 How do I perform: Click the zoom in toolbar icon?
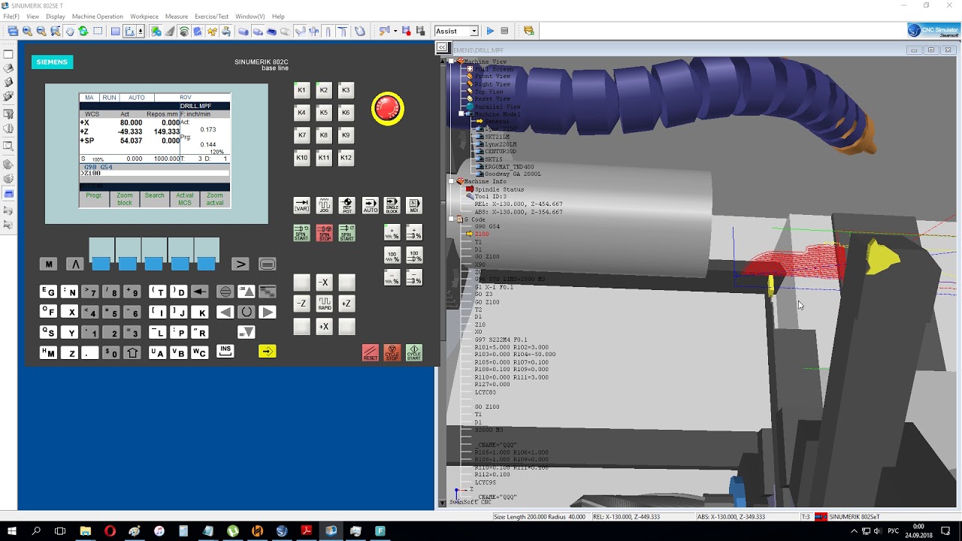(x=27, y=31)
